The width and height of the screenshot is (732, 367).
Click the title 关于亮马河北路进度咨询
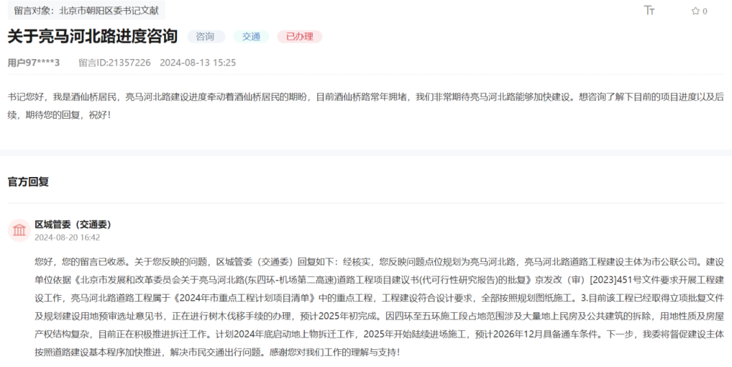(x=92, y=36)
